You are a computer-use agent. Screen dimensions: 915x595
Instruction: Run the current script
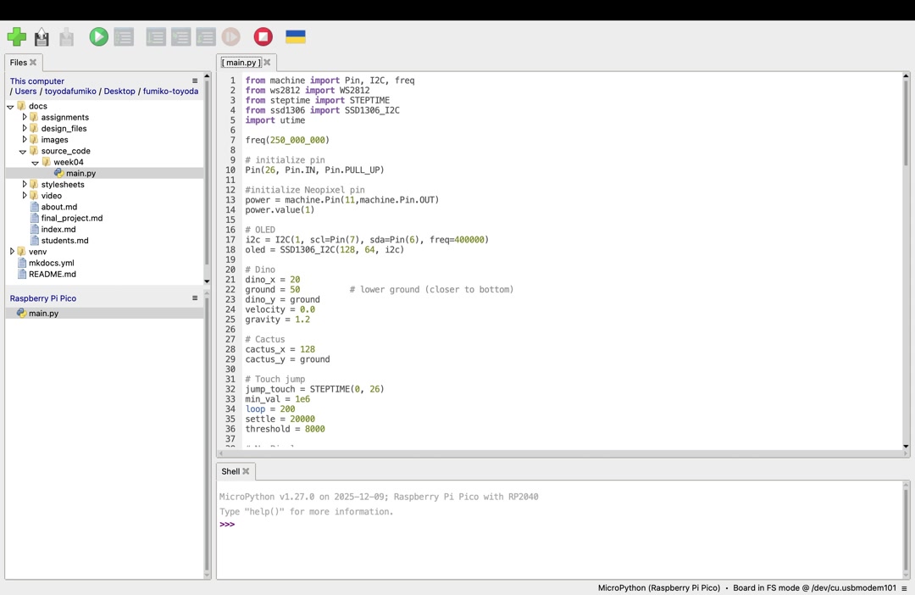(x=98, y=36)
